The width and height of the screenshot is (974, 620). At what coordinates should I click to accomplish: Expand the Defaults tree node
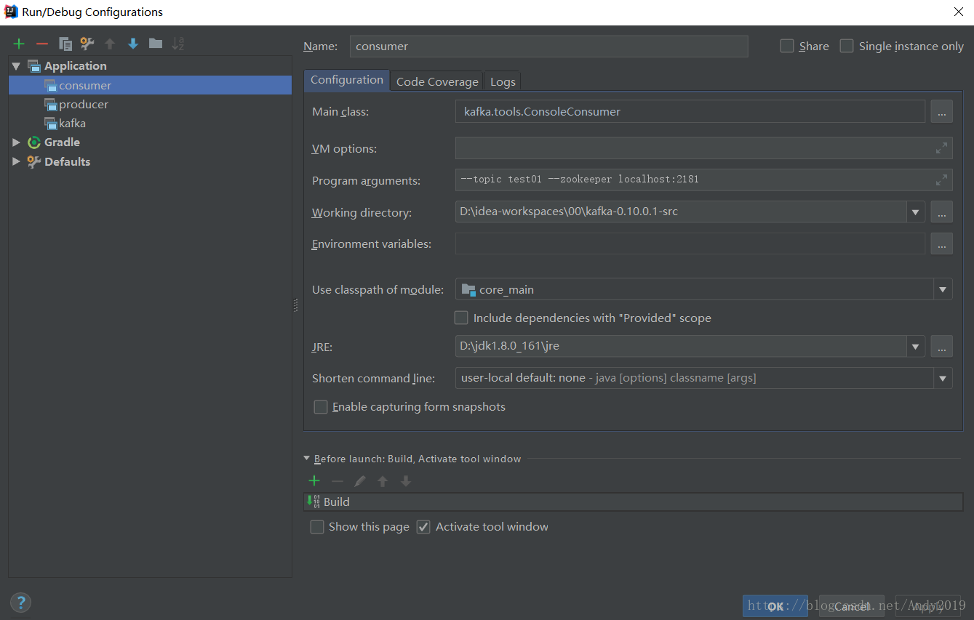click(16, 161)
